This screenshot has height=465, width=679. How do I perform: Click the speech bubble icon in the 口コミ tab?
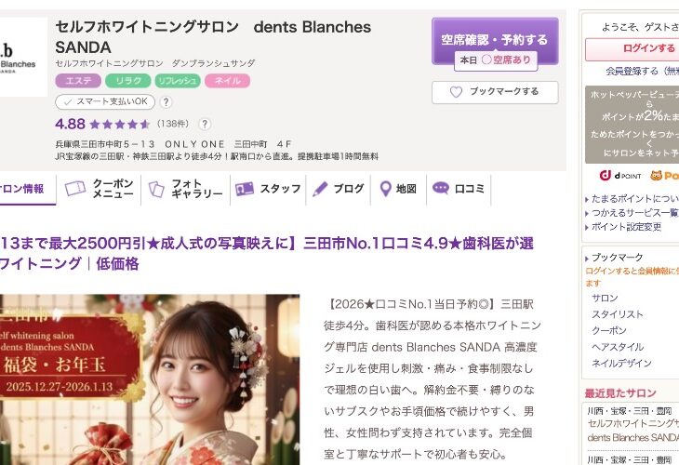click(x=441, y=189)
